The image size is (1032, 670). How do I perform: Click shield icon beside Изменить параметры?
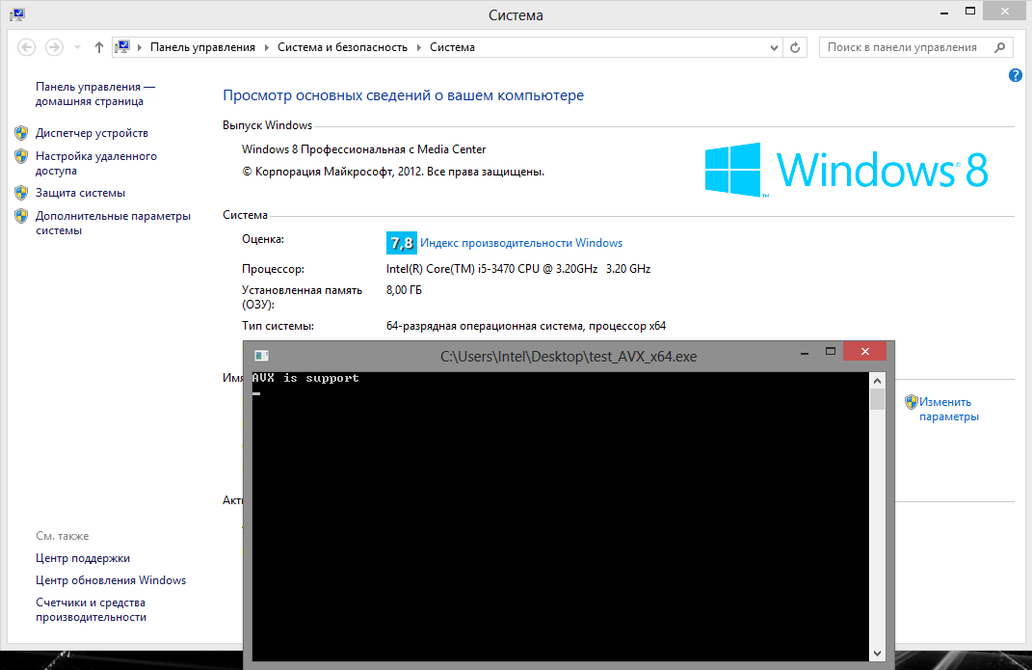(911, 401)
